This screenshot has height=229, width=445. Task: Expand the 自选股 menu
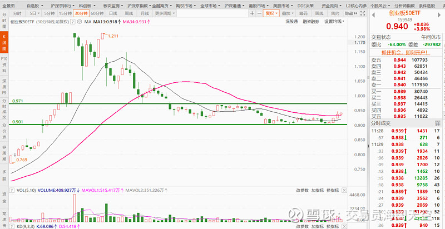click(36, 6)
